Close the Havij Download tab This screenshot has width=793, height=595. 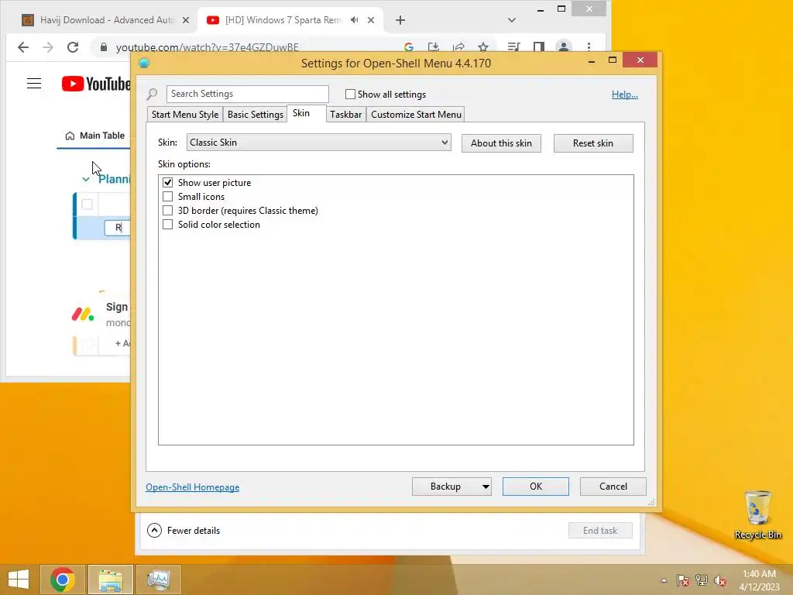point(186,20)
